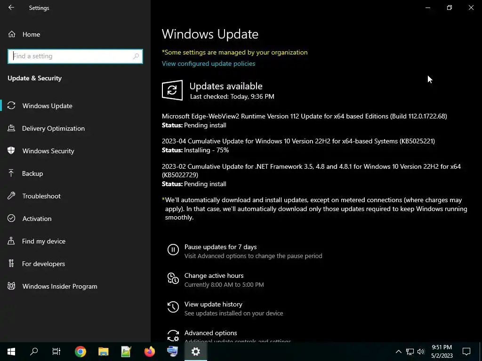
Task: Open the Find my device icon
Action: coord(11,241)
